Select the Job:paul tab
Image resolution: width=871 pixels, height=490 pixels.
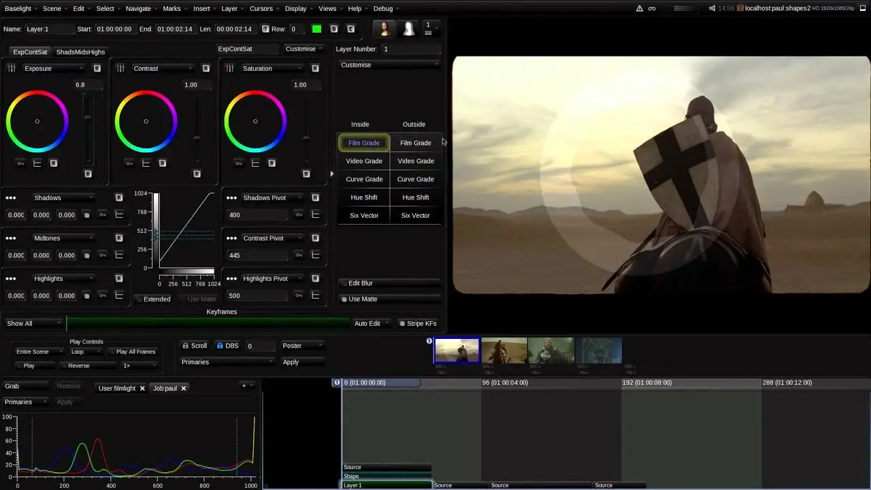(165, 389)
